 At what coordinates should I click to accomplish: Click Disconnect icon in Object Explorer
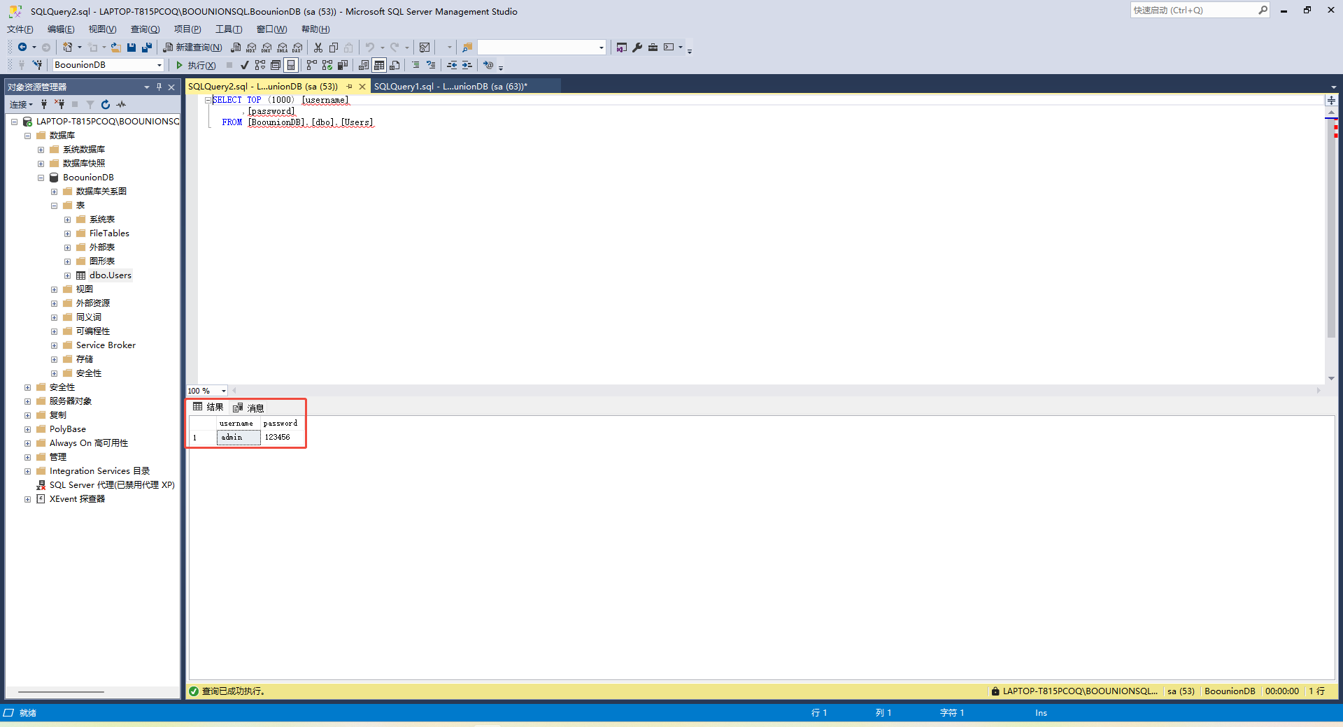coord(59,104)
